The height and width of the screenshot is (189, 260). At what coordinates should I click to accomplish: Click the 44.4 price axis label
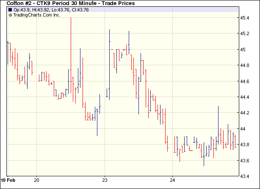point(246,97)
